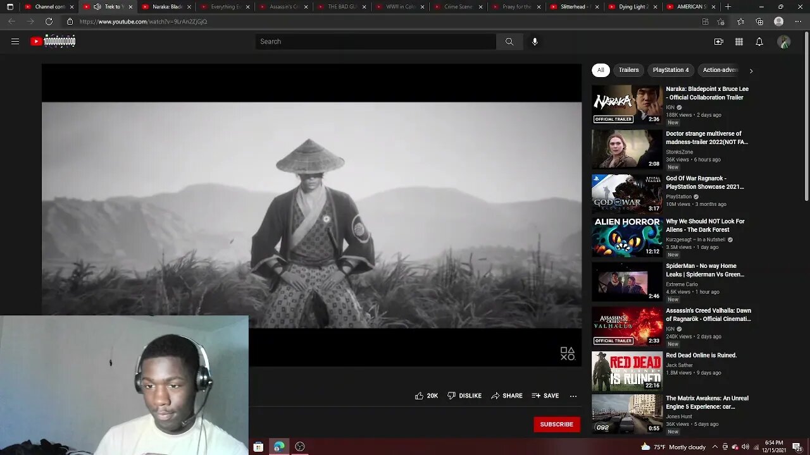Image resolution: width=810 pixels, height=455 pixels.
Task: Open the Kurzgesagt channel name
Action: [695, 240]
